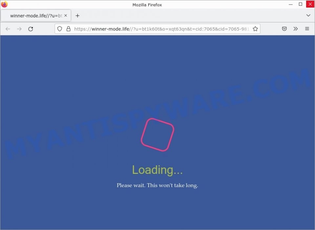Viewport: 315px width, 230px height.
Task: Reload the current page
Action: [x=31, y=29]
